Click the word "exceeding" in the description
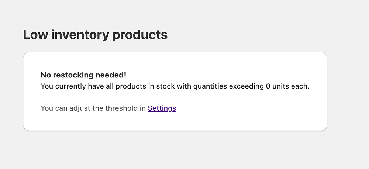Image resolution: width=369 pixels, height=169 pixels. coord(246,87)
